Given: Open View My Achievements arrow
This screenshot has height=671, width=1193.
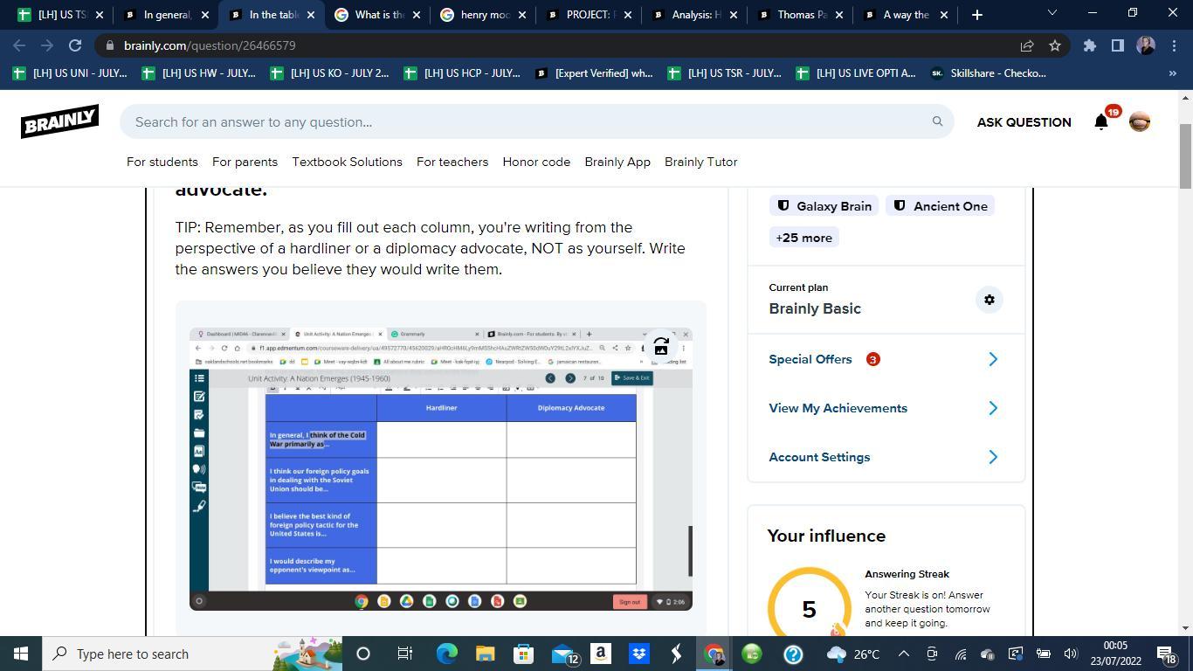Looking at the screenshot, I should click(x=992, y=408).
